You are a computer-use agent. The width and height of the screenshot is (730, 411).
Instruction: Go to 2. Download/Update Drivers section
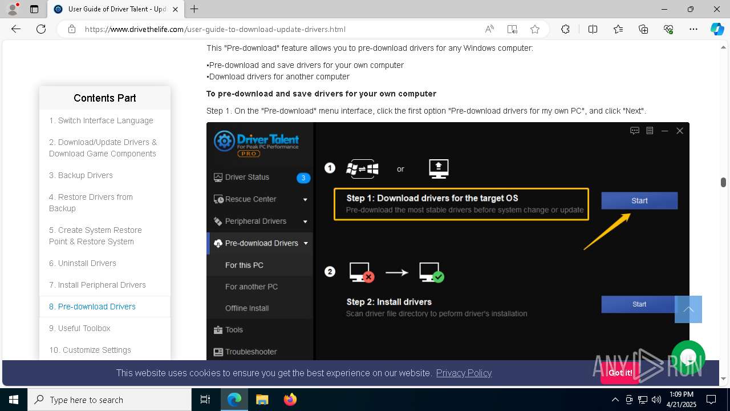coord(103,148)
